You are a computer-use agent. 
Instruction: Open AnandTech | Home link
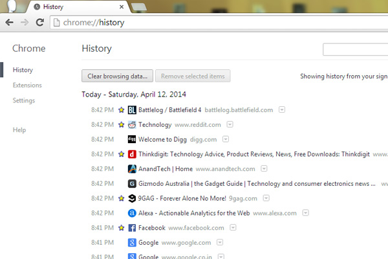tap(166, 169)
